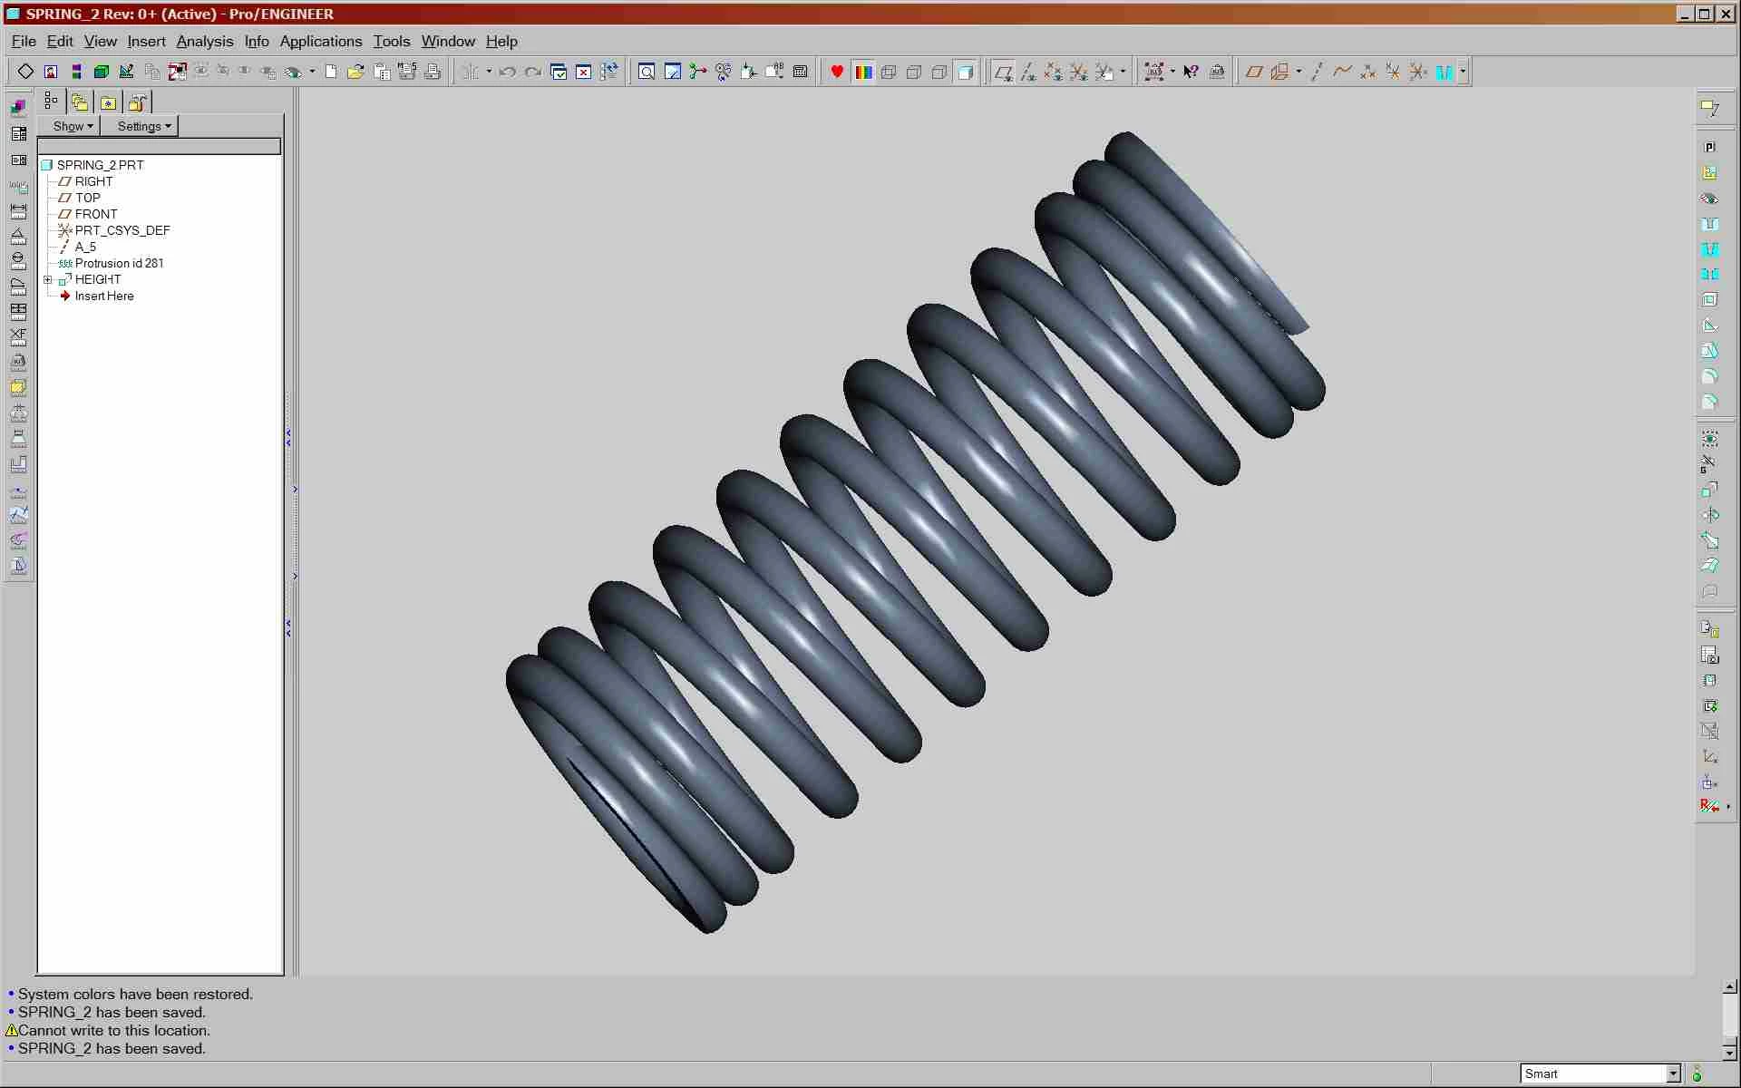Open the dropdown arrow beside the datum plane stack icon
This screenshot has width=1741, height=1088.
point(1299,72)
